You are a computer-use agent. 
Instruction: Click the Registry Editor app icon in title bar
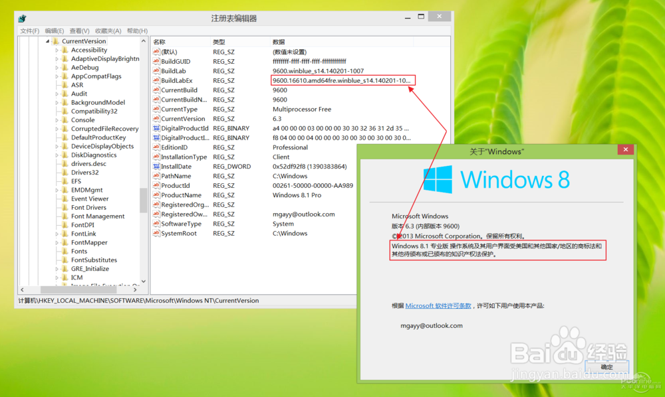coord(23,18)
